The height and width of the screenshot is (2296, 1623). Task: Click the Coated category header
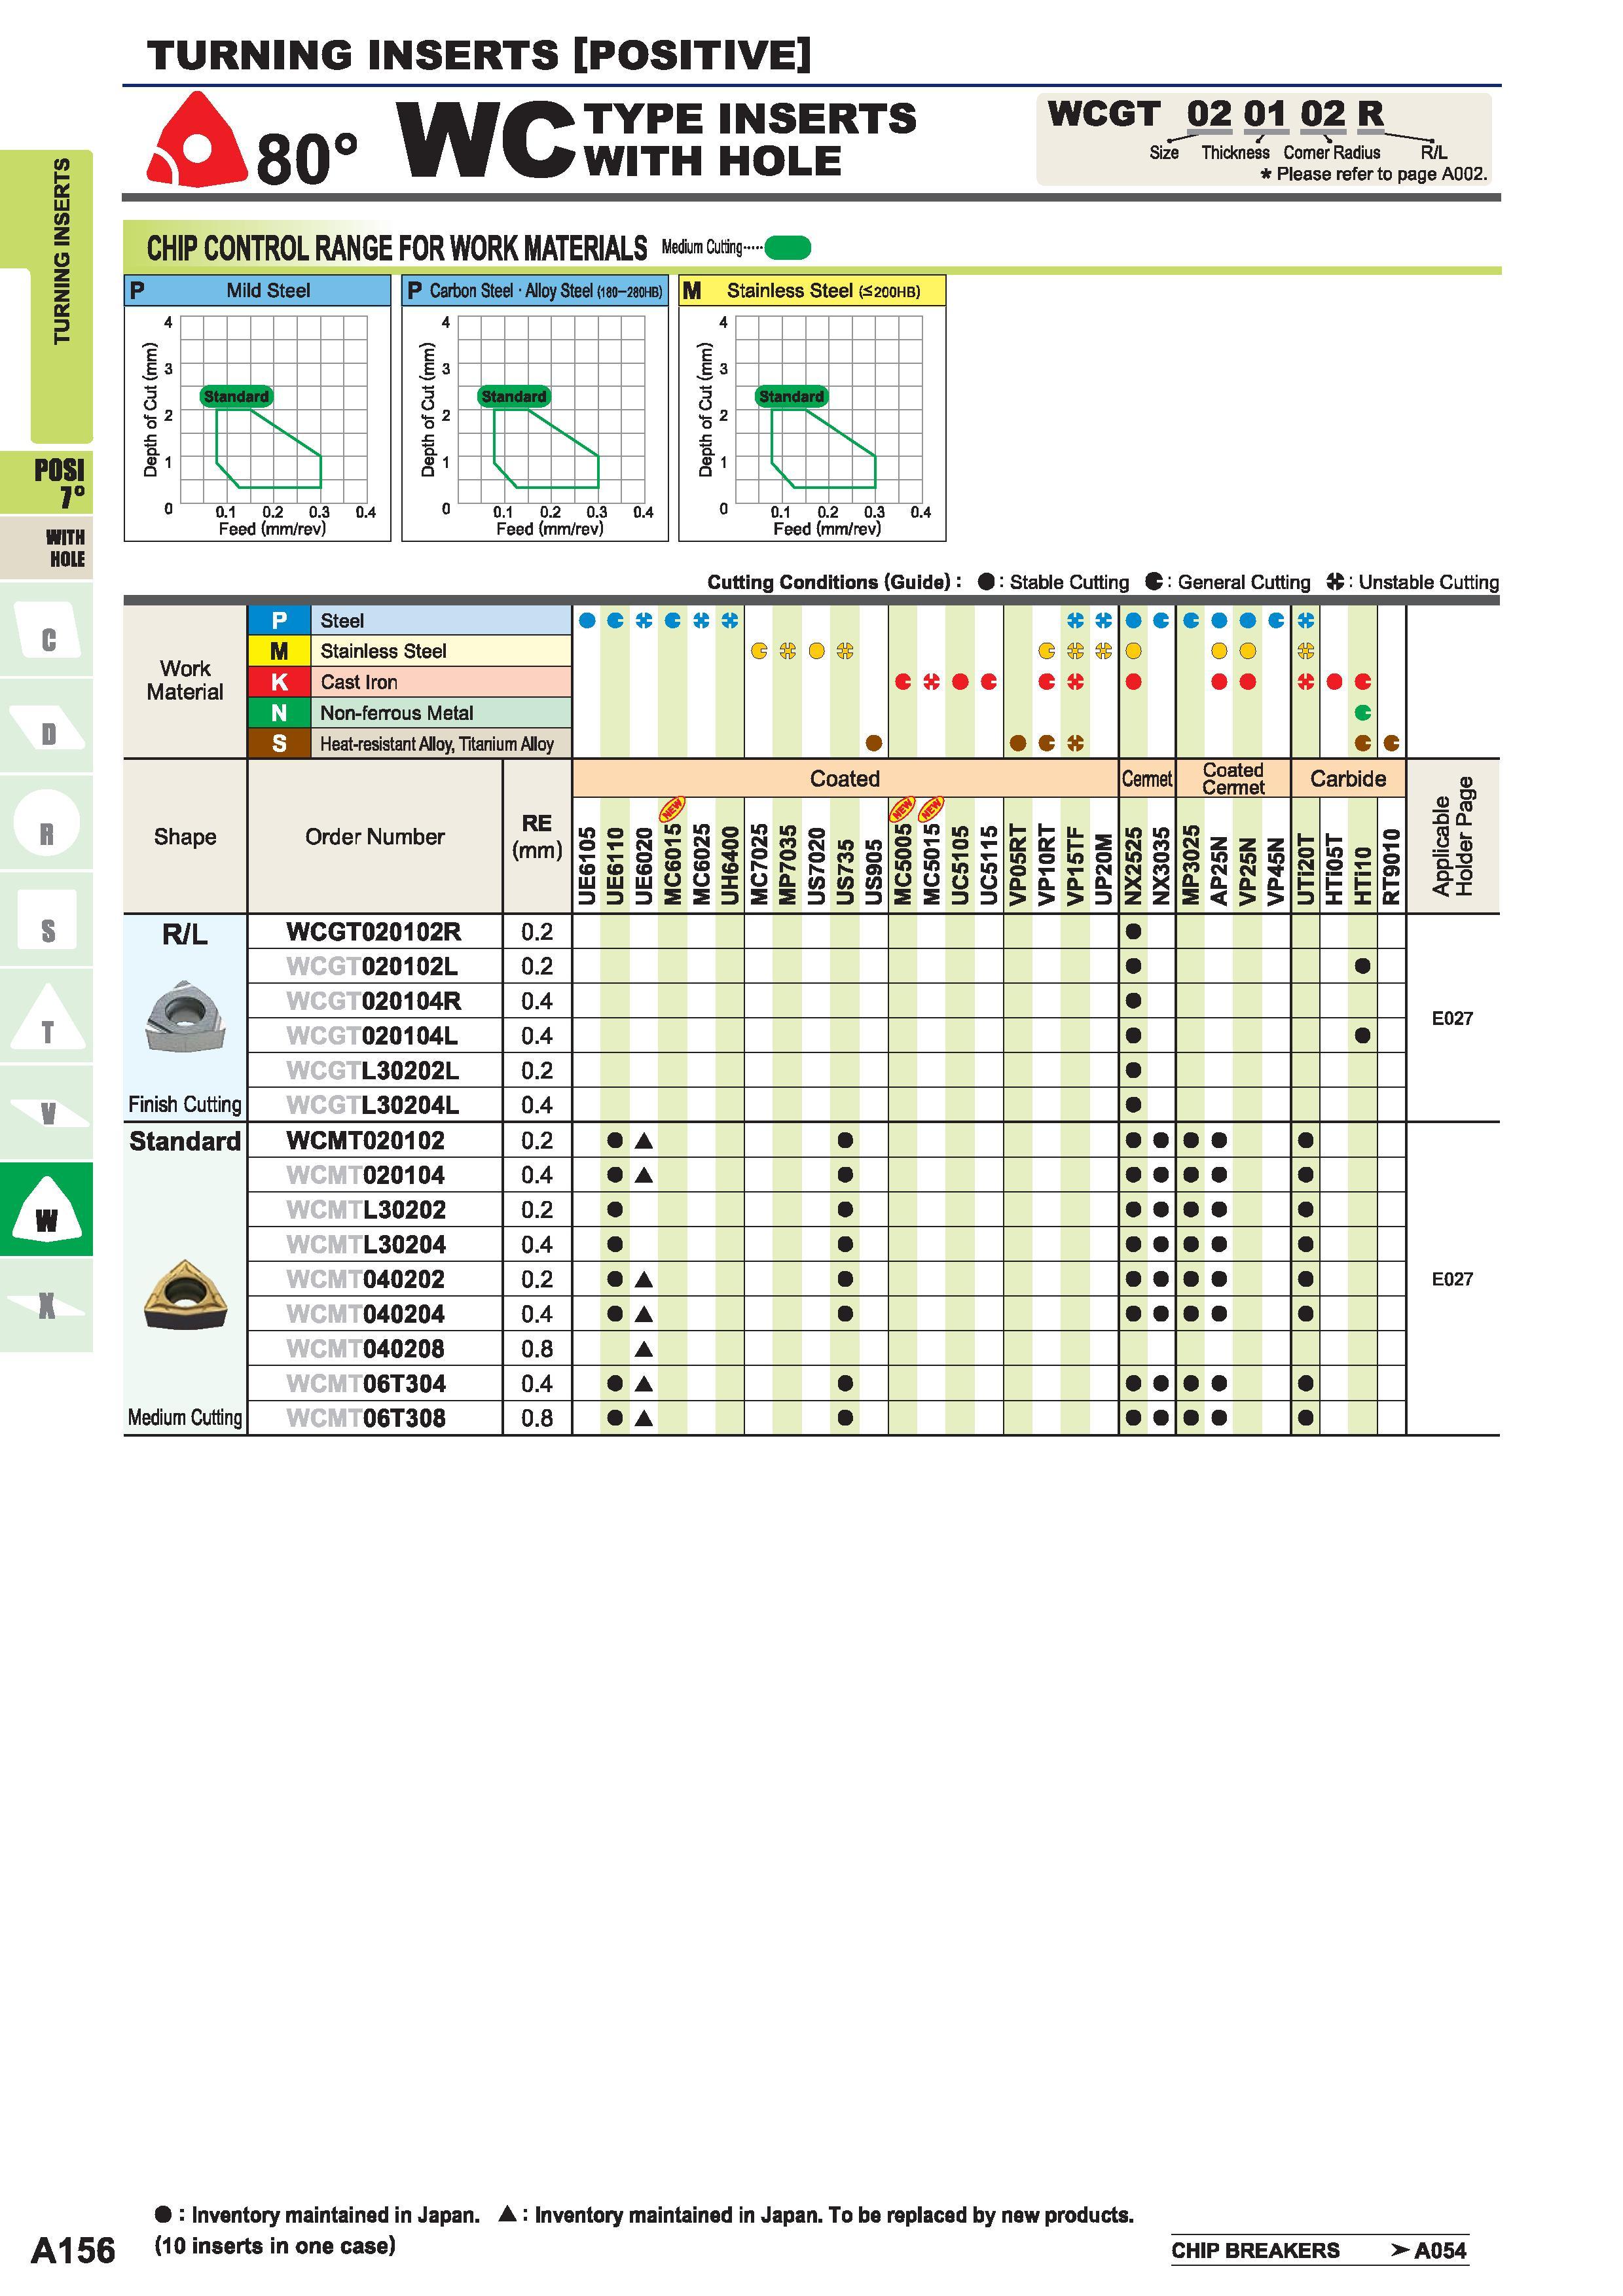pyautogui.click(x=845, y=779)
